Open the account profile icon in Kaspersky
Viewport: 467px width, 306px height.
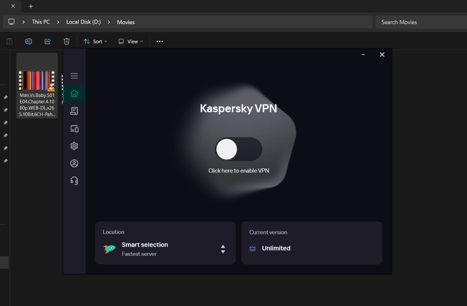coord(74,163)
